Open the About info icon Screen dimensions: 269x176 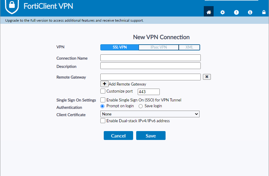click(250, 12)
